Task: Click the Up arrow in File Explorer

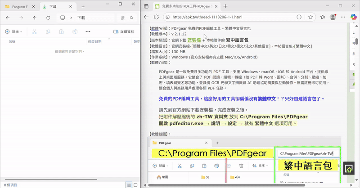Action: [35, 18]
